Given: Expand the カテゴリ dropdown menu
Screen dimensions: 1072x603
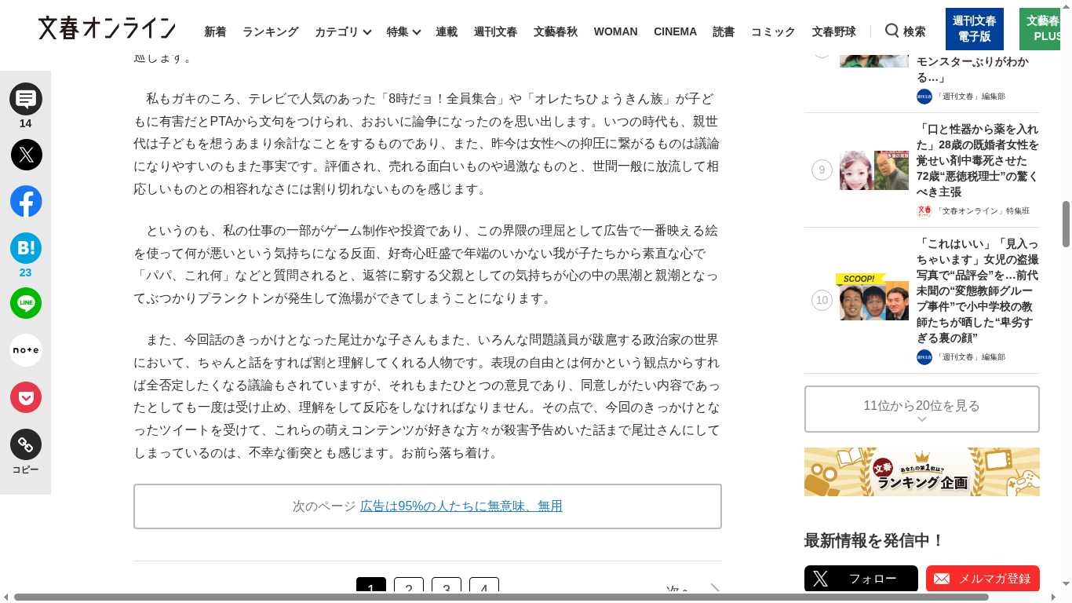Looking at the screenshot, I should 343,32.
